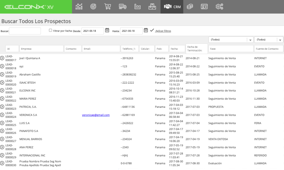
Task: Click the 'PROPUESTA' phase cell
Action: (x=216, y=107)
